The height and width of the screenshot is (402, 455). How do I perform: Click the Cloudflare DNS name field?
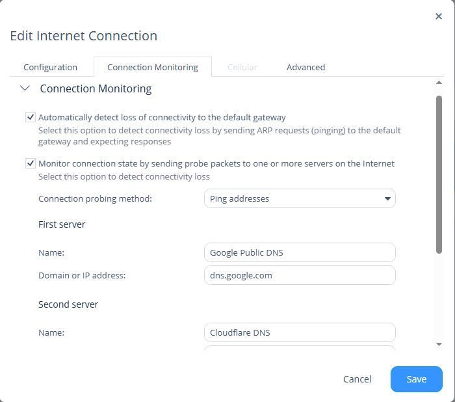299,332
